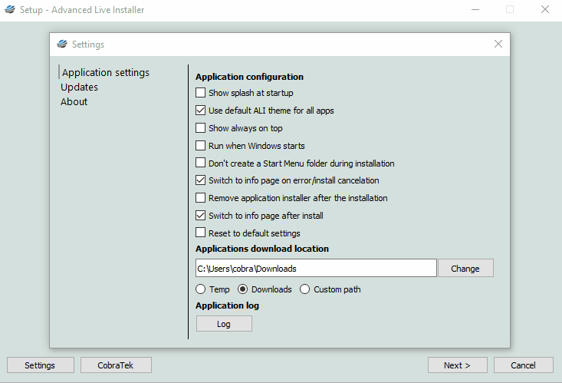Close the Advanced Live Installer setup window
The image size is (562, 383).
(545, 10)
